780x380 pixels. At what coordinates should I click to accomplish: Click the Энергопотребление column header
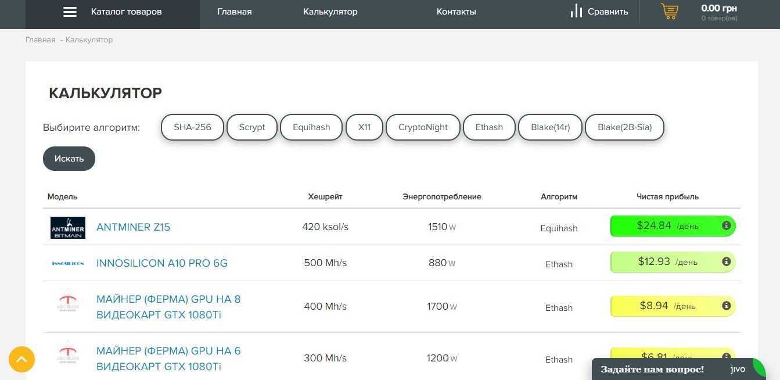(442, 196)
